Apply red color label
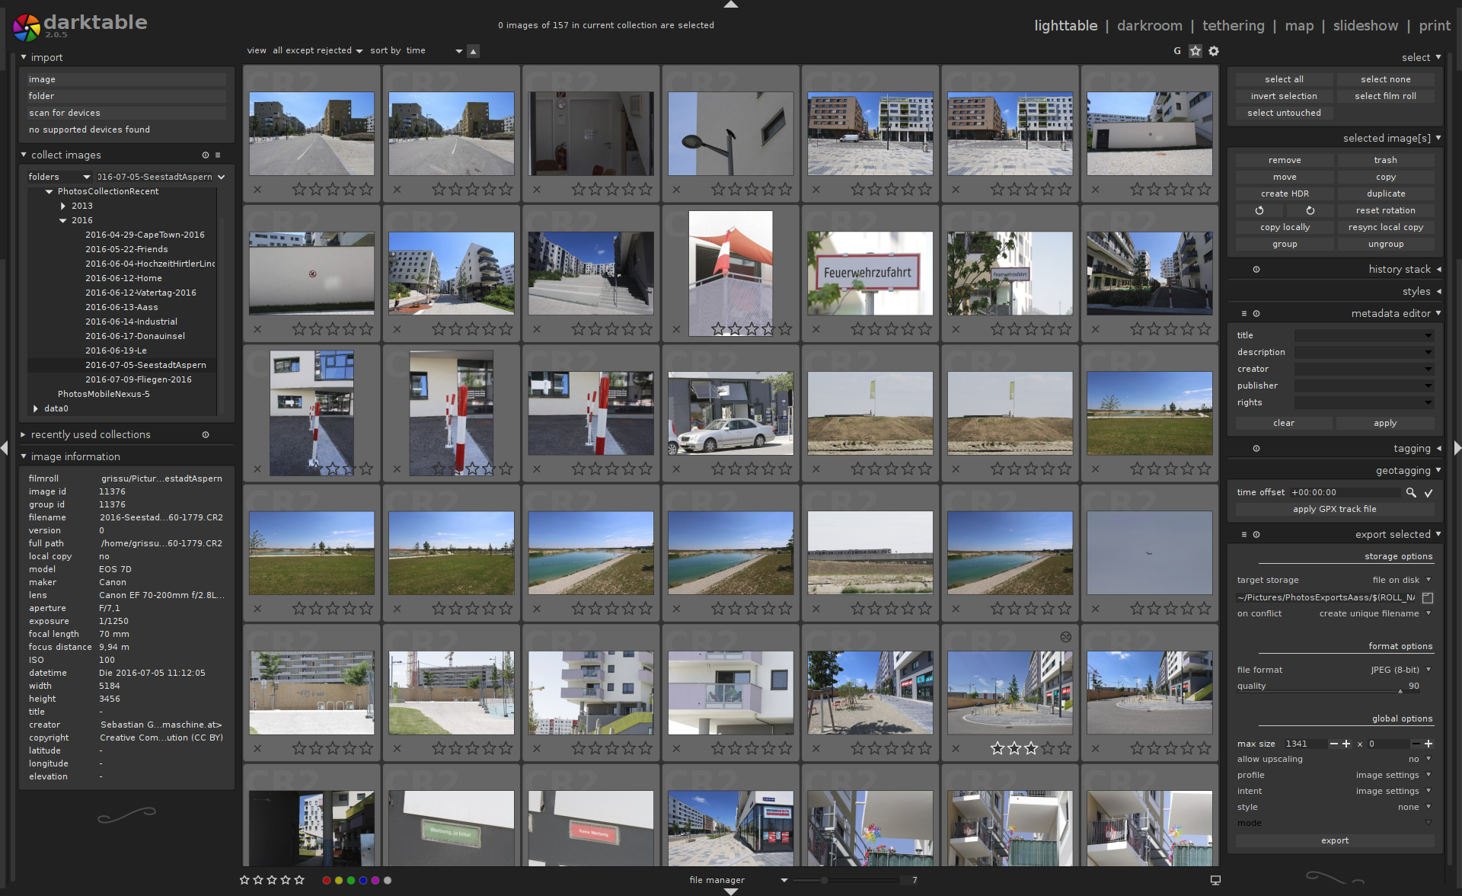1462x896 pixels. 327,880
